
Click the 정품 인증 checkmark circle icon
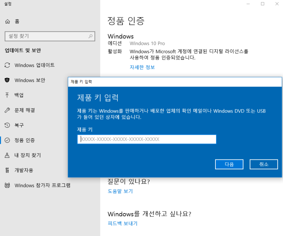pos(7,140)
